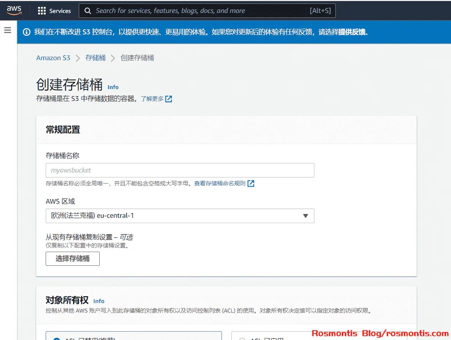The image size is (451, 340).
Task: Click the 对象所有权 heading
Action: click(67, 300)
